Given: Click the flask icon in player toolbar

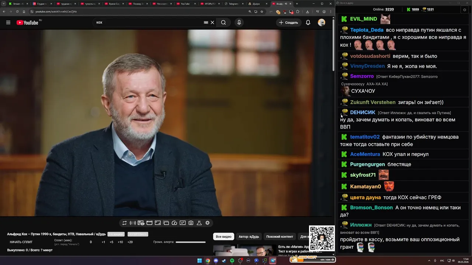Looking at the screenshot, I should coord(199,223).
